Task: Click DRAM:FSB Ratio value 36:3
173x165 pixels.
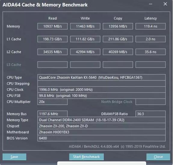Action: tap(150, 114)
